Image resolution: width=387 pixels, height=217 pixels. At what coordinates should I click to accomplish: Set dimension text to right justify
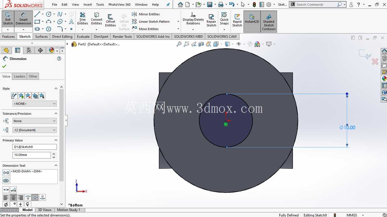20,197
